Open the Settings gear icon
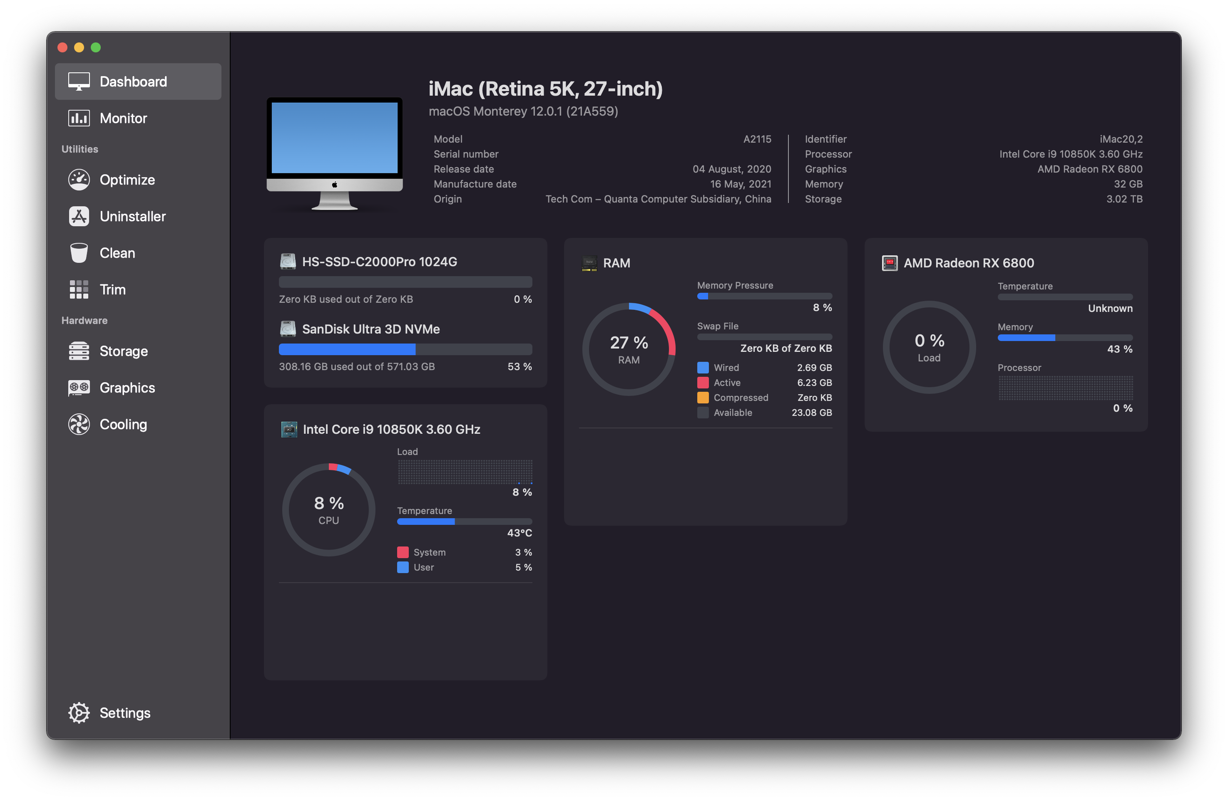This screenshot has height=801, width=1228. coord(79,713)
